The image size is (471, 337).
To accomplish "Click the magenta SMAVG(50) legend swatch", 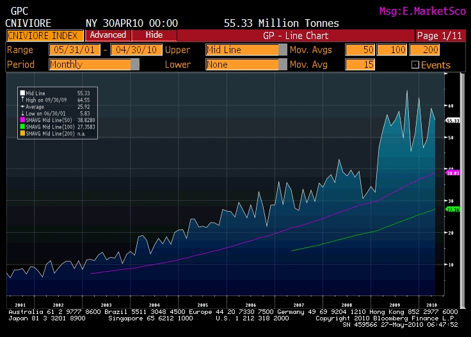I will [22, 120].
